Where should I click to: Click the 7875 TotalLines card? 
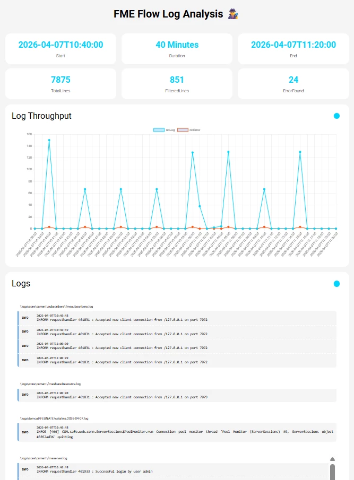click(61, 84)
